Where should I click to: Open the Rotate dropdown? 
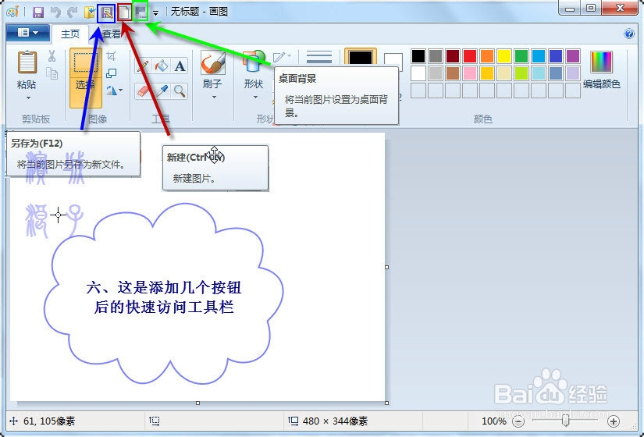(x=114, y=91)
